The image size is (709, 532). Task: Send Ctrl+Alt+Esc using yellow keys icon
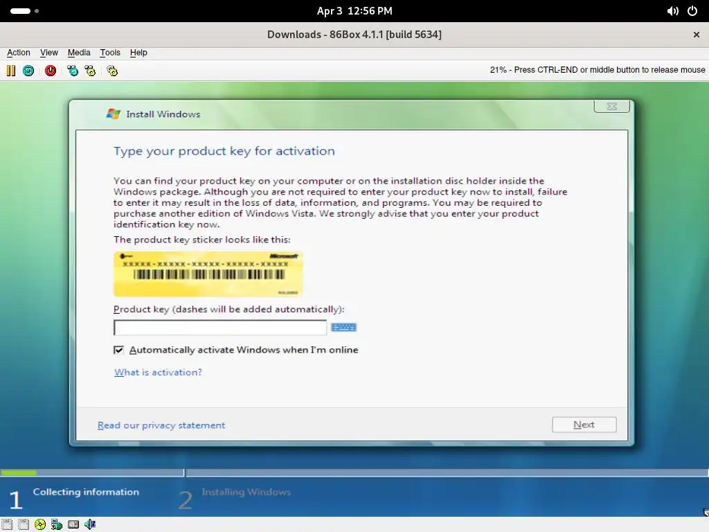[90, 71]
